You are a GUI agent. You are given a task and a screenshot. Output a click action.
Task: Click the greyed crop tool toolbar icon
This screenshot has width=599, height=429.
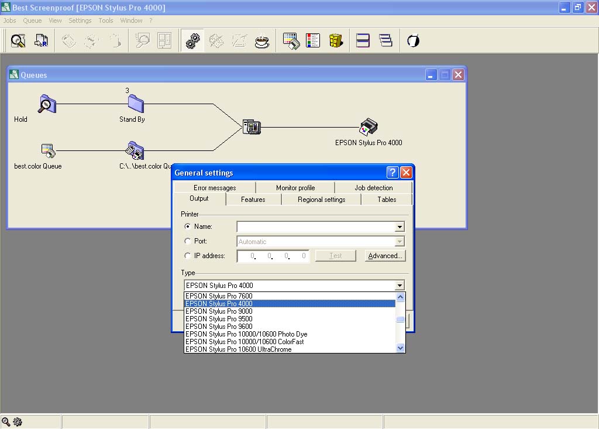pos(239,40)
